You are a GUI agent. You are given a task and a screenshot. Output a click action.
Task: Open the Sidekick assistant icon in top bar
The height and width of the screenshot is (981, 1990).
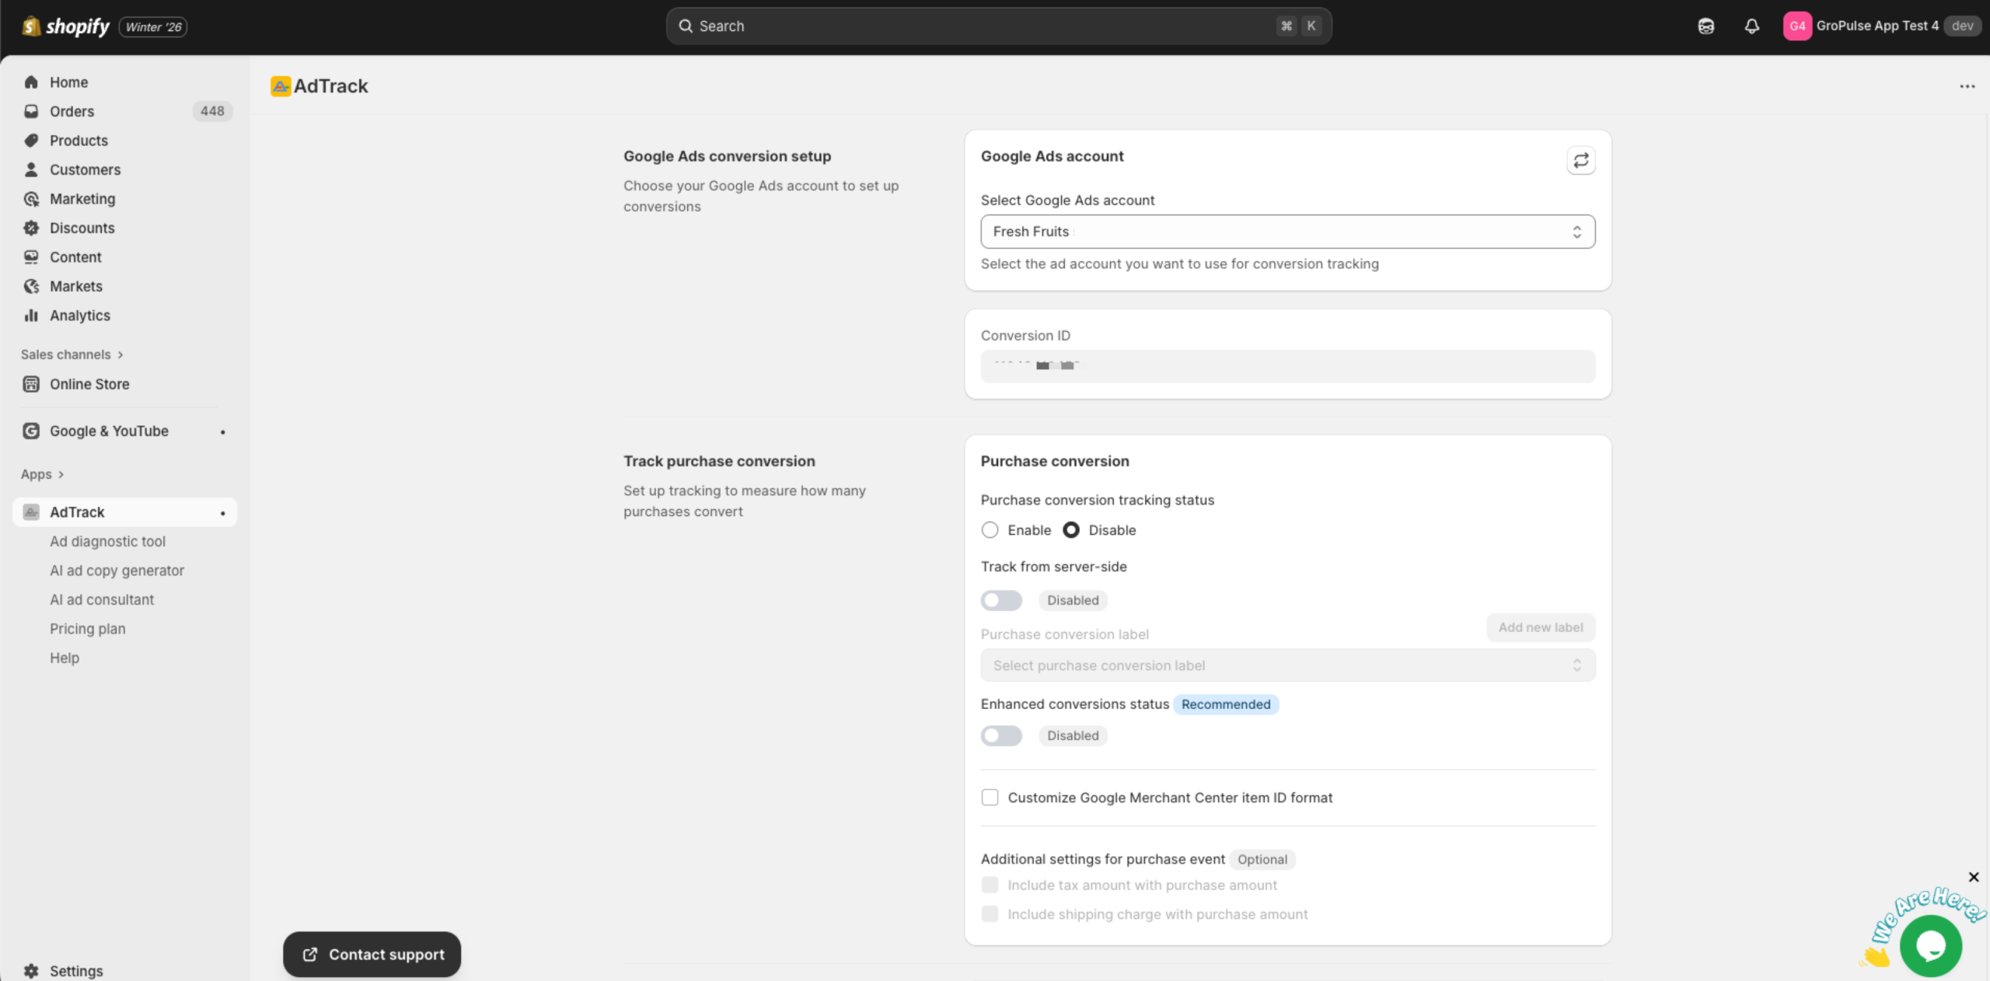point(1705,26)
